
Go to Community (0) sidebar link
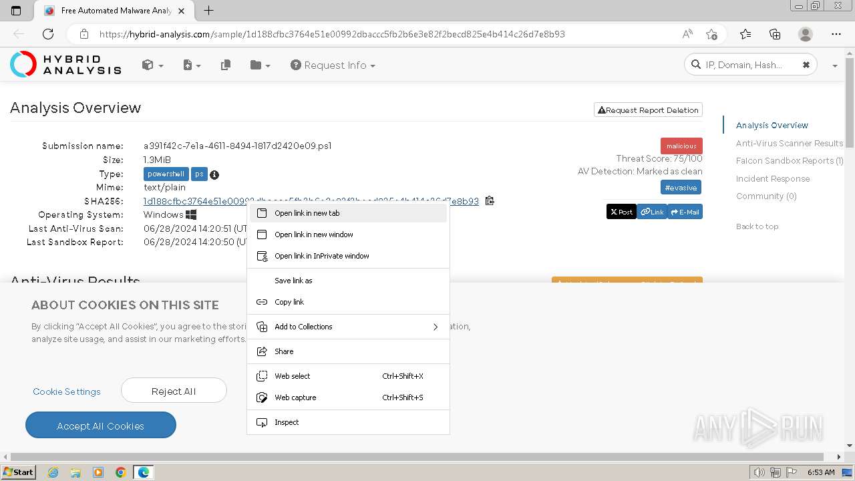[766, 196]
